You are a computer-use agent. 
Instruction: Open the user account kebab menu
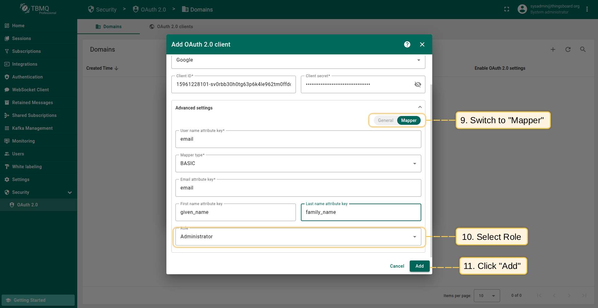point(587,9)
